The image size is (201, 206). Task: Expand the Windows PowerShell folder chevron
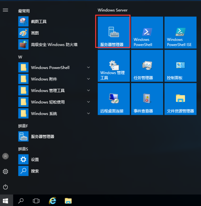(x=88, y=67)
